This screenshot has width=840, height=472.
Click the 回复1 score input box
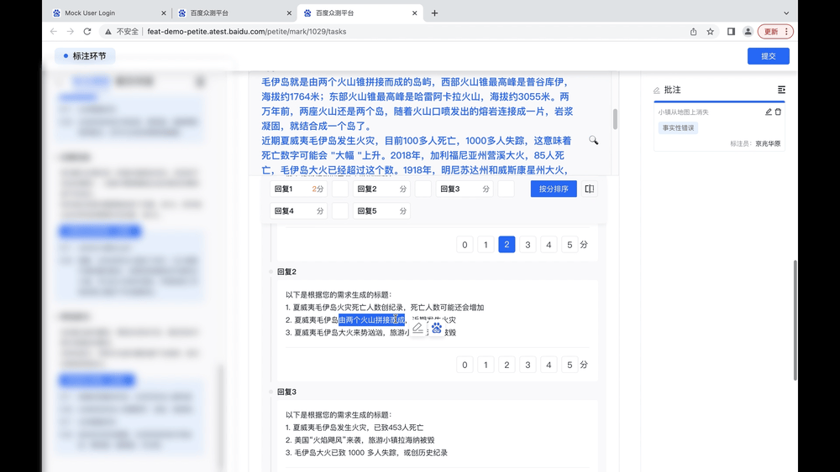coord(339,189)
